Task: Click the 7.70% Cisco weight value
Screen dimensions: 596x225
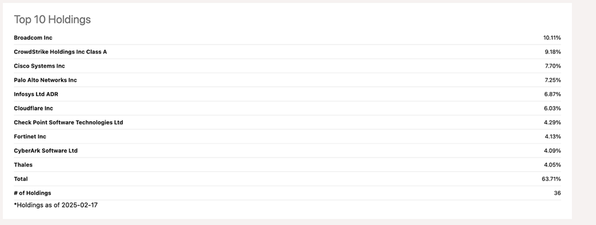Action: click(x=553, y=66)
